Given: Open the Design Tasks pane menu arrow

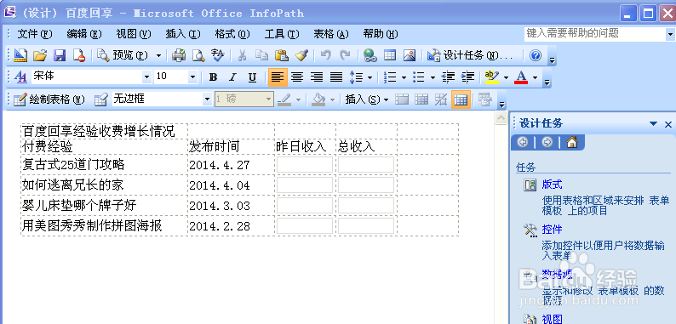Looking at the screenshot, I should tap(653, 124).
